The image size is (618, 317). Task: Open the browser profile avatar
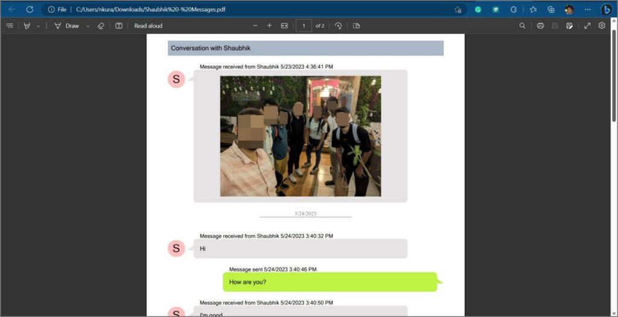(x=569, y=10)
